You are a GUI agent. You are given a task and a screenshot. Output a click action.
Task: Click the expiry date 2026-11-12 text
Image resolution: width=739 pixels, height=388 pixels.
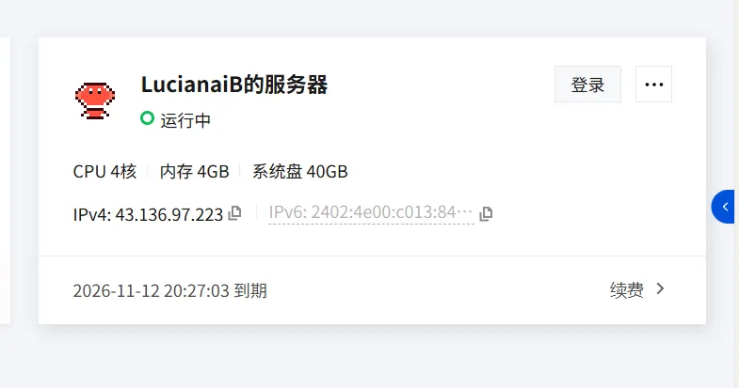117,290
